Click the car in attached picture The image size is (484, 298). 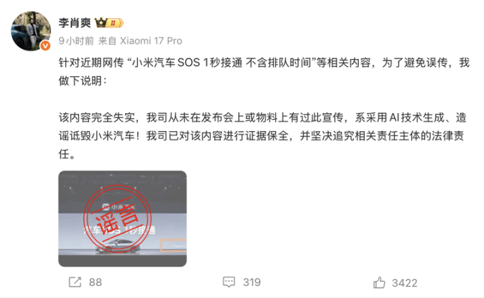click(x=118, y=246)
